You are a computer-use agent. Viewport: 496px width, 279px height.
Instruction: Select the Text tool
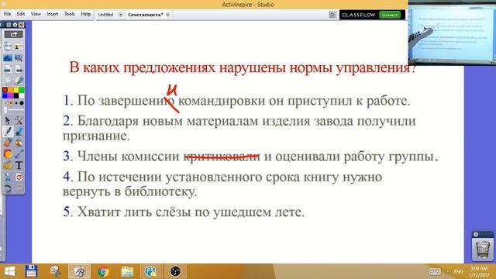pyautogui.click(x=19, y=165)
